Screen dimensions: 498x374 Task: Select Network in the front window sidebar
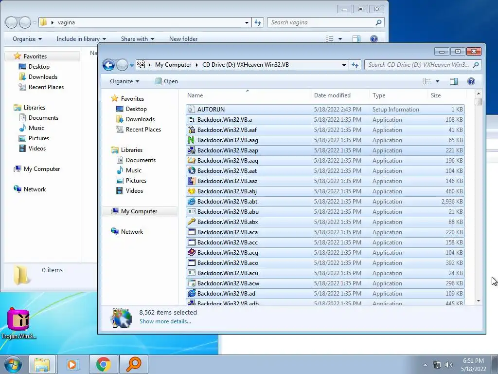pyautogui.click(x=132, y=231)
